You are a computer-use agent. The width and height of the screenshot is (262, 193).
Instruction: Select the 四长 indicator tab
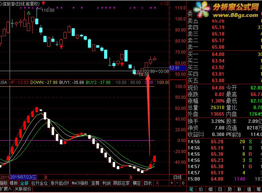pyautogui.click(x=148, y=183)
